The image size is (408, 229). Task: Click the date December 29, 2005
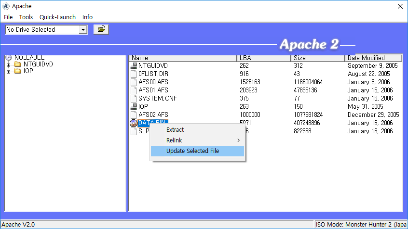pyautogui.click(x=373, y=115)
